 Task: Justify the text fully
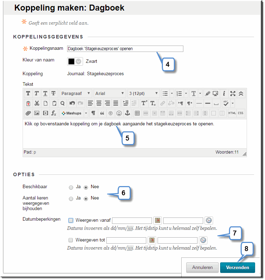point(116,103)
